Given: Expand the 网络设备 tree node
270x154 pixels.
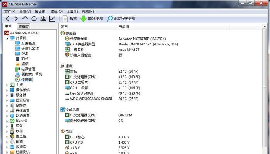Looking at the screenshot, I should pos(7,116).
